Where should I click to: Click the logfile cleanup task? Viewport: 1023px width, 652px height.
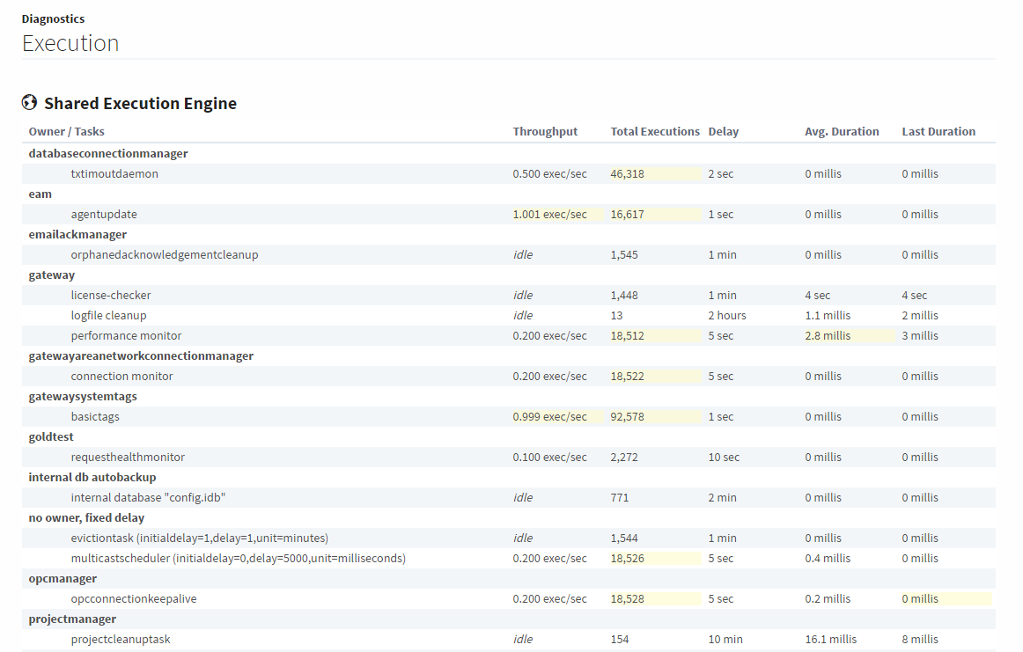coord(109,316)
